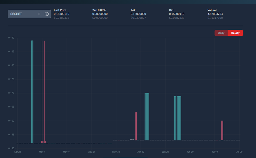This screenshot has height=158, width=256.
Task: Click the Last Price value 0.15300110
Action: tap(62, 14)
